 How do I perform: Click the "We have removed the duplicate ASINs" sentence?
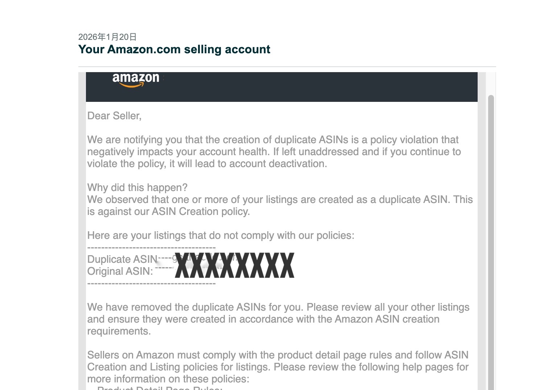(x=196, y=307)
